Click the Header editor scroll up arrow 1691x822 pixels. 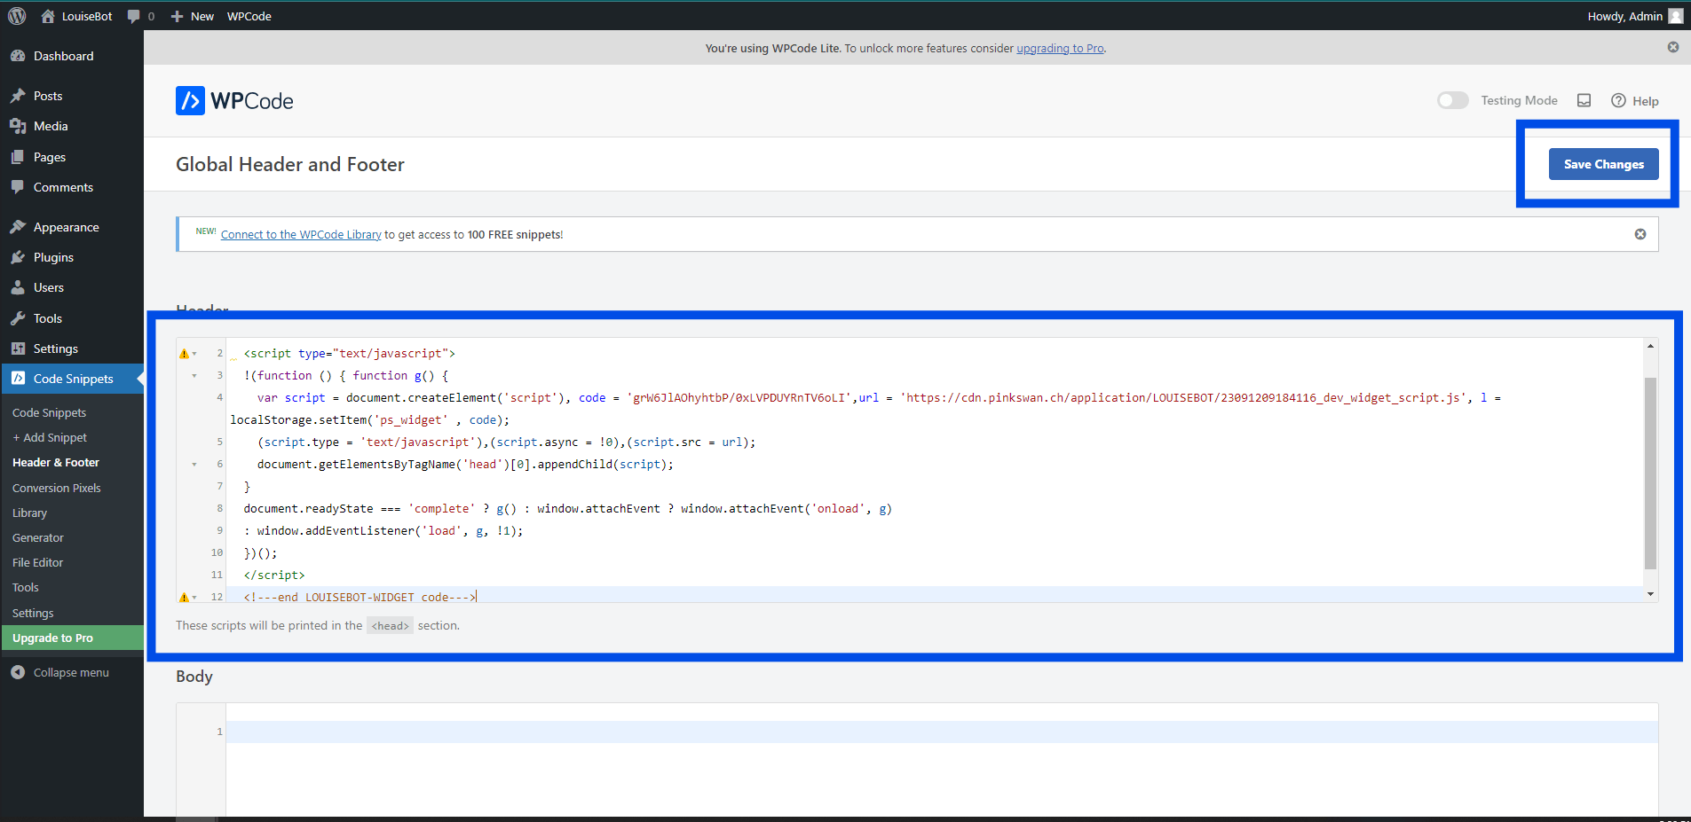(x=1650, y=346)
